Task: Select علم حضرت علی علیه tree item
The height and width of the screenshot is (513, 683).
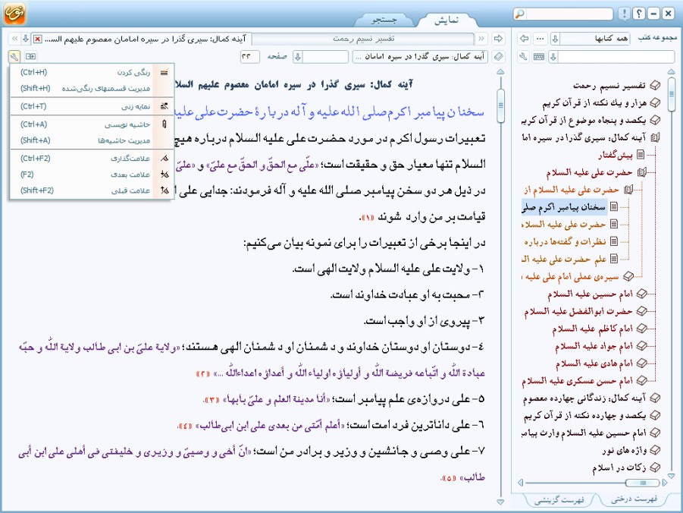Action: (x=564, y=259)
